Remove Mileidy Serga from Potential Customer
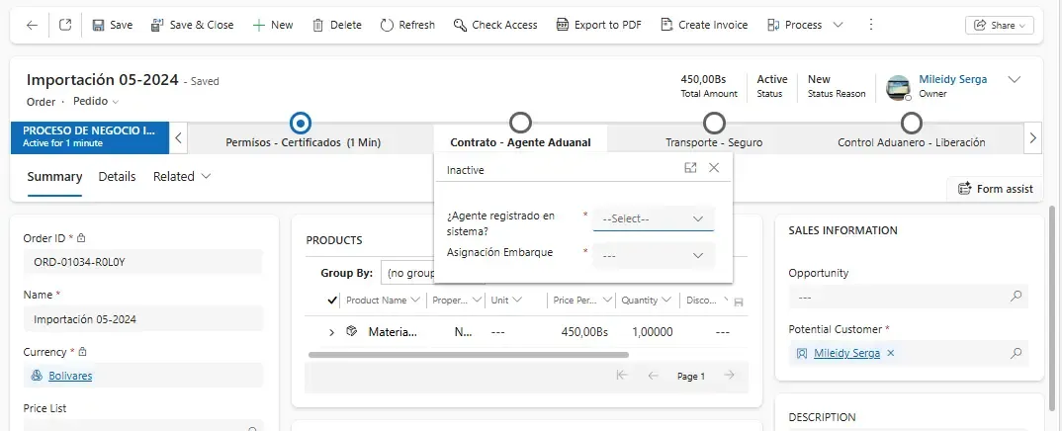Viewport: 1062px width, 431px height. [890, 353]
